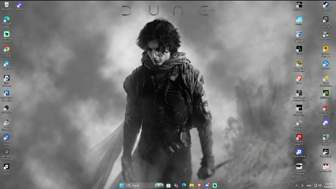Open the Windows Start menu
This screenshot has width=336, height=189.
(x=122, y=185)
